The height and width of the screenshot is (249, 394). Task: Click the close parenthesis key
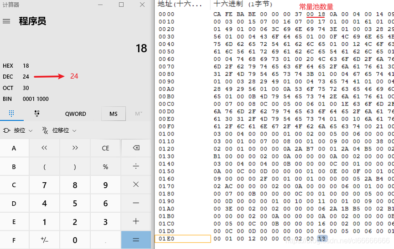[75, 167]
